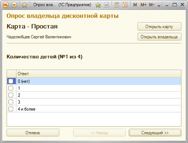Check the answer 1 checkbox
The width and height of the screenshot is (188, 143).
(11, 88)
